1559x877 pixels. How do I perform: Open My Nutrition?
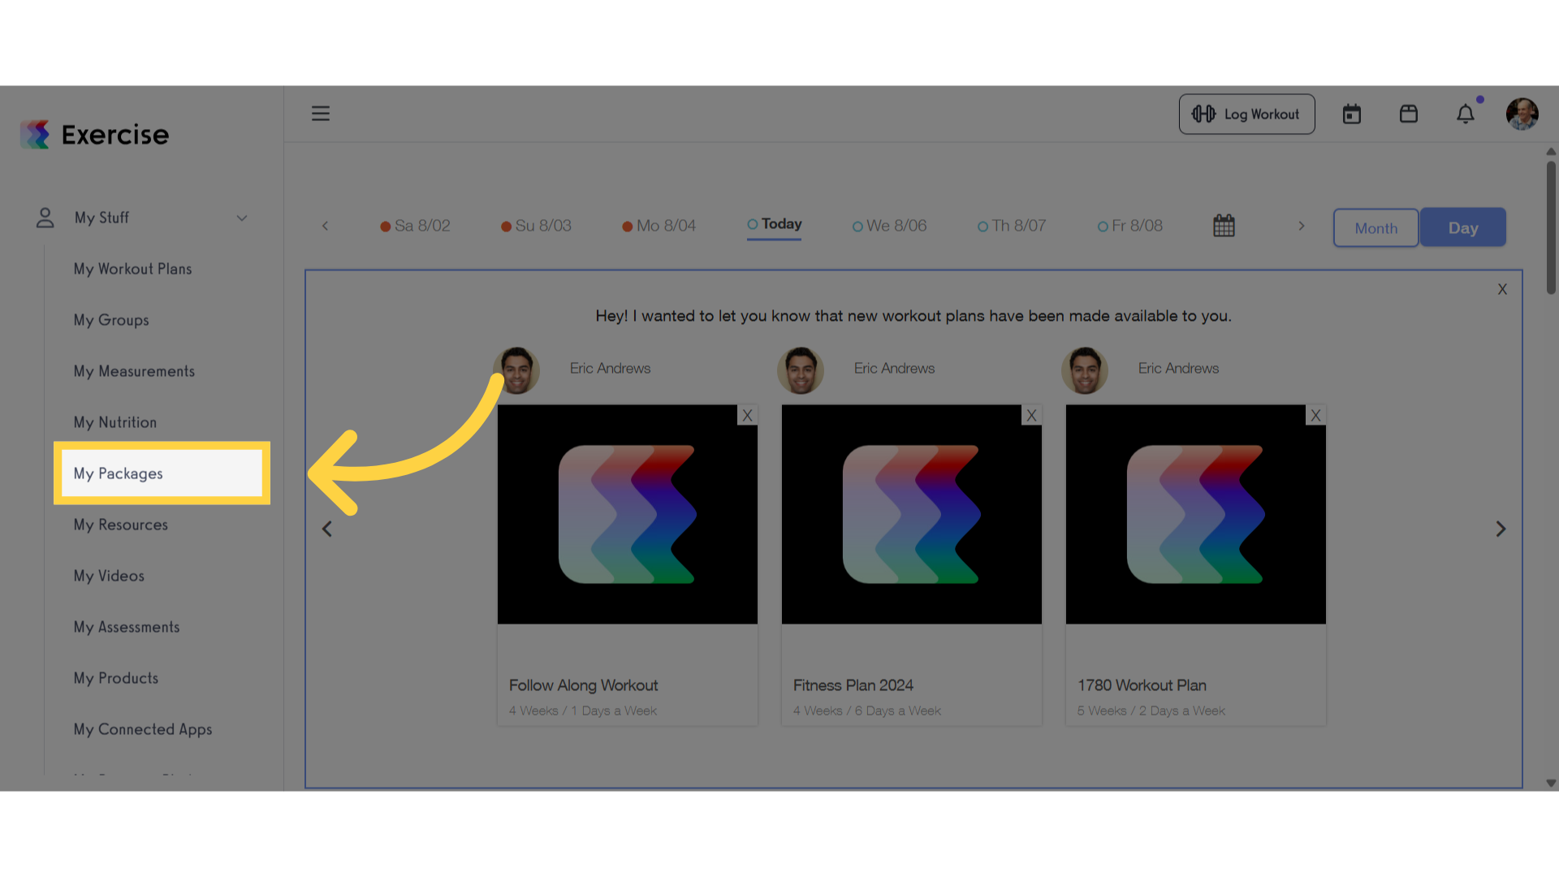[x=115, y=422]
